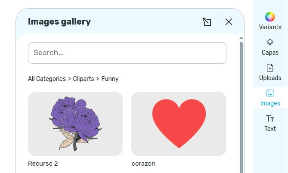Insert the red heart clipart
The image size is (288, 173).
tap(179, 124)
